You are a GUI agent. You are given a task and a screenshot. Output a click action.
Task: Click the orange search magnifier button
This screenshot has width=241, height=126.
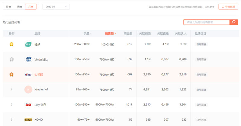click(234, 22)
